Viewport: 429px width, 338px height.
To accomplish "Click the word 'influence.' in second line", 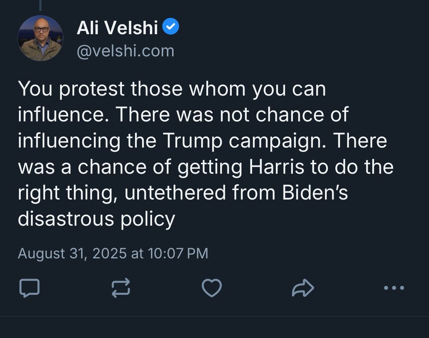I will coord(64,115).
